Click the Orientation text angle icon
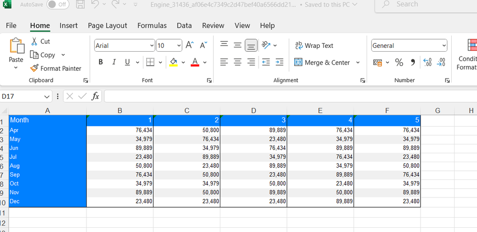 (266, 45)
